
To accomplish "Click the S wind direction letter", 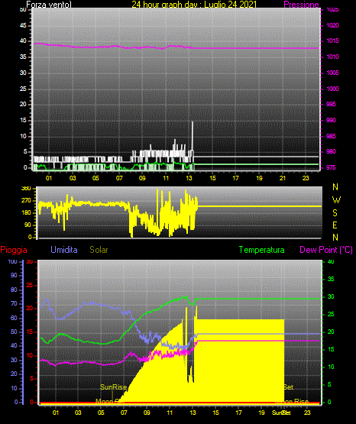I will coord(335,213).
